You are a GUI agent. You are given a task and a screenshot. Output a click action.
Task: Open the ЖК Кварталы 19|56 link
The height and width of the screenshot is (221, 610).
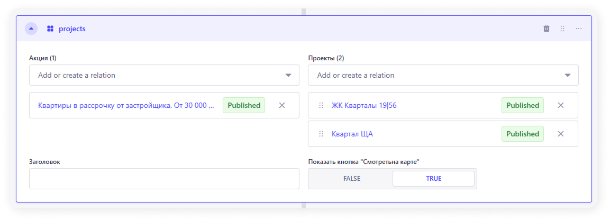pos(364,105)
